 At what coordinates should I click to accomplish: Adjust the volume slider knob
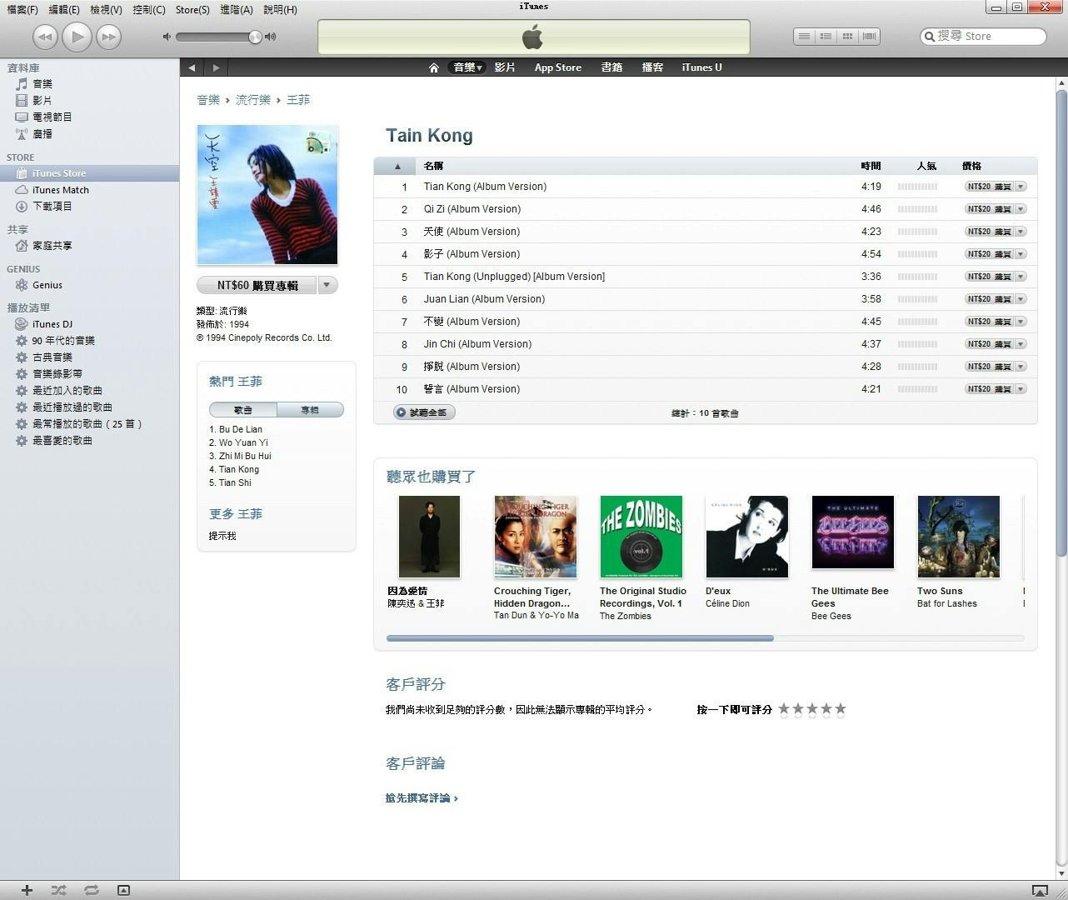pyautogui.click(x=255, y=37)
